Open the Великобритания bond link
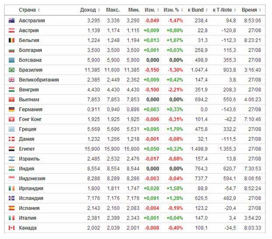The width and height of the screenshot is (272, 239). coord(39,80)
